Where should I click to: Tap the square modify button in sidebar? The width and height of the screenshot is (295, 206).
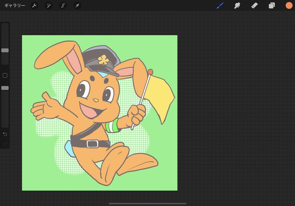click(x=5, y=75)
